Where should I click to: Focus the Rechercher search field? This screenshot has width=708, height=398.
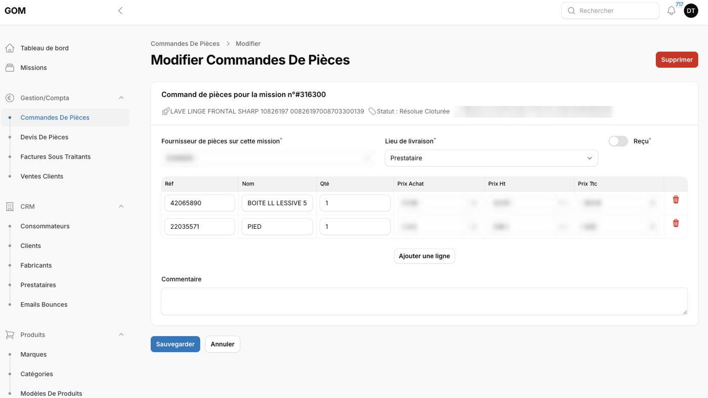[610, 11]
